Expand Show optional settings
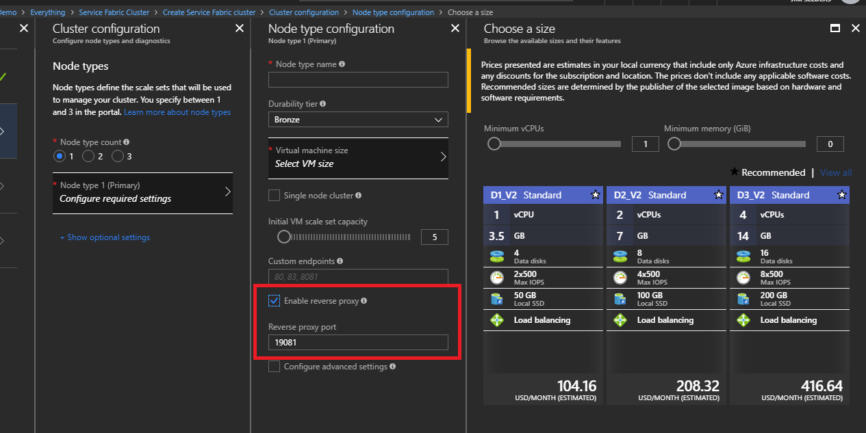866x433 pixels. pos(105,237)
